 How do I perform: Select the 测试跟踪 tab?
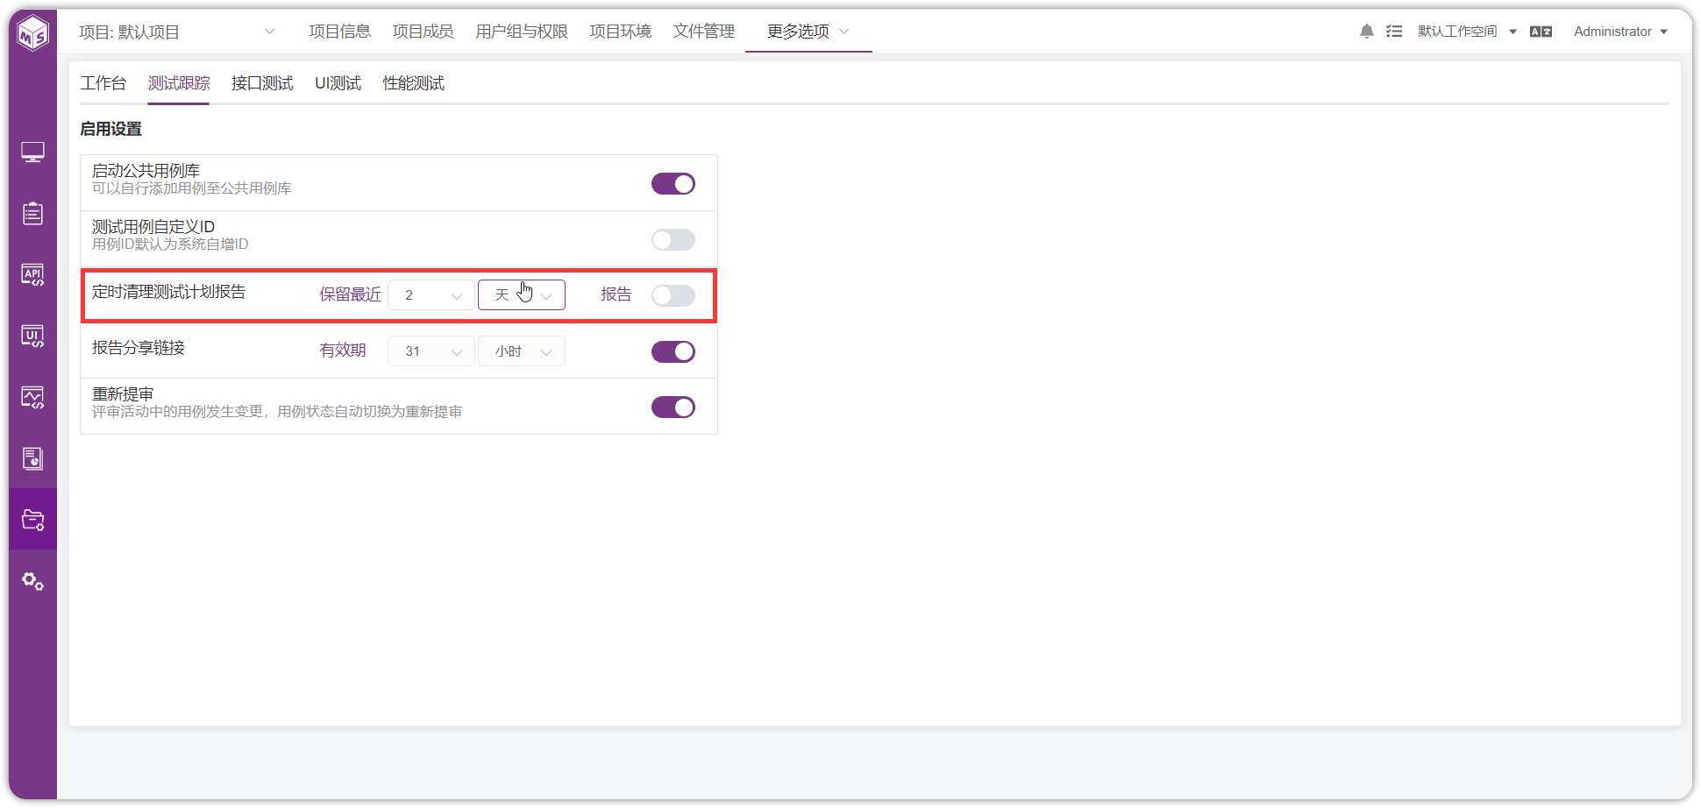pos(179,83)
